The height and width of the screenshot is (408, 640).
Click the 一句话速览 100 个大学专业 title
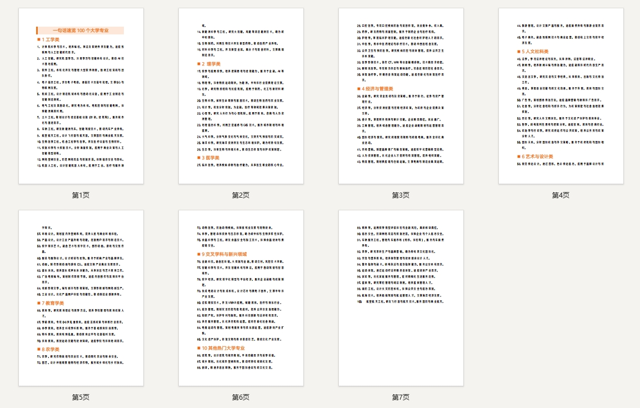click(x=81, y=29)
